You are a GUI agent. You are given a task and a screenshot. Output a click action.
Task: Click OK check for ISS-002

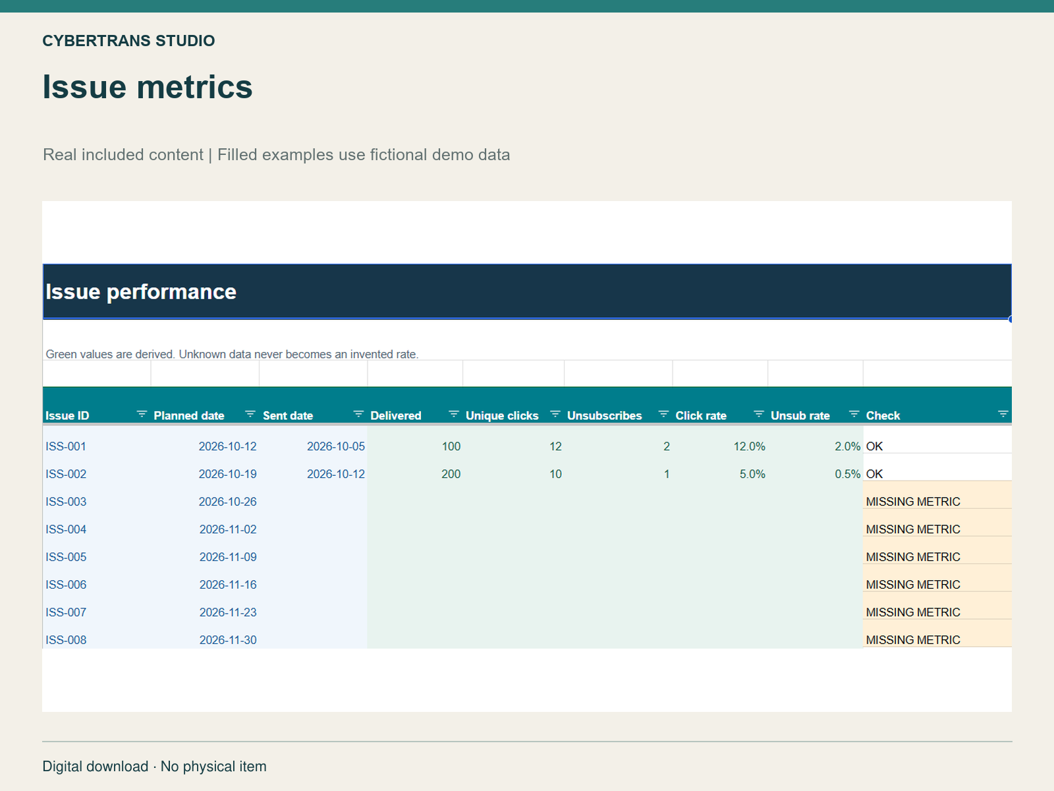coord(874,474)
